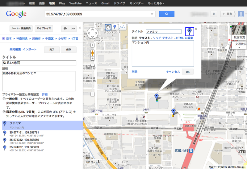Click the 完了 button
This screenshot has height=172, width=247.
point(52,50)
